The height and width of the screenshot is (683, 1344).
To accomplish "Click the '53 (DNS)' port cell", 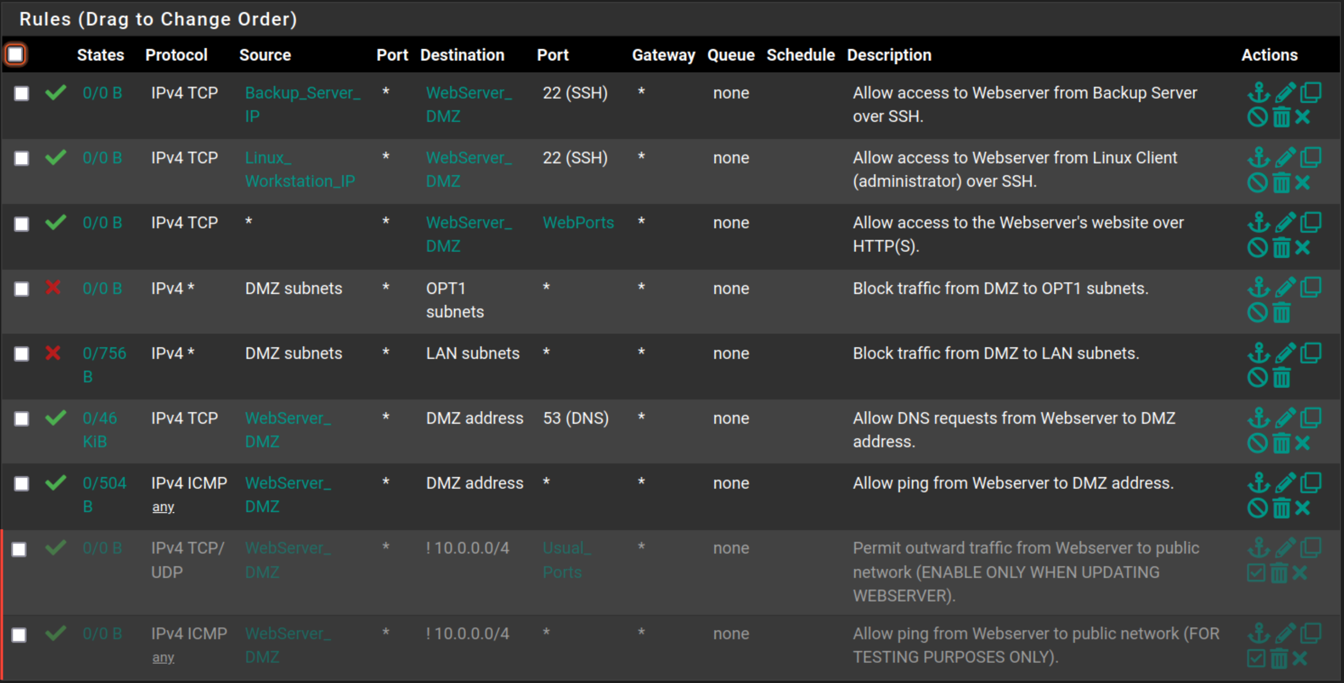I will [x=576, y=418].
